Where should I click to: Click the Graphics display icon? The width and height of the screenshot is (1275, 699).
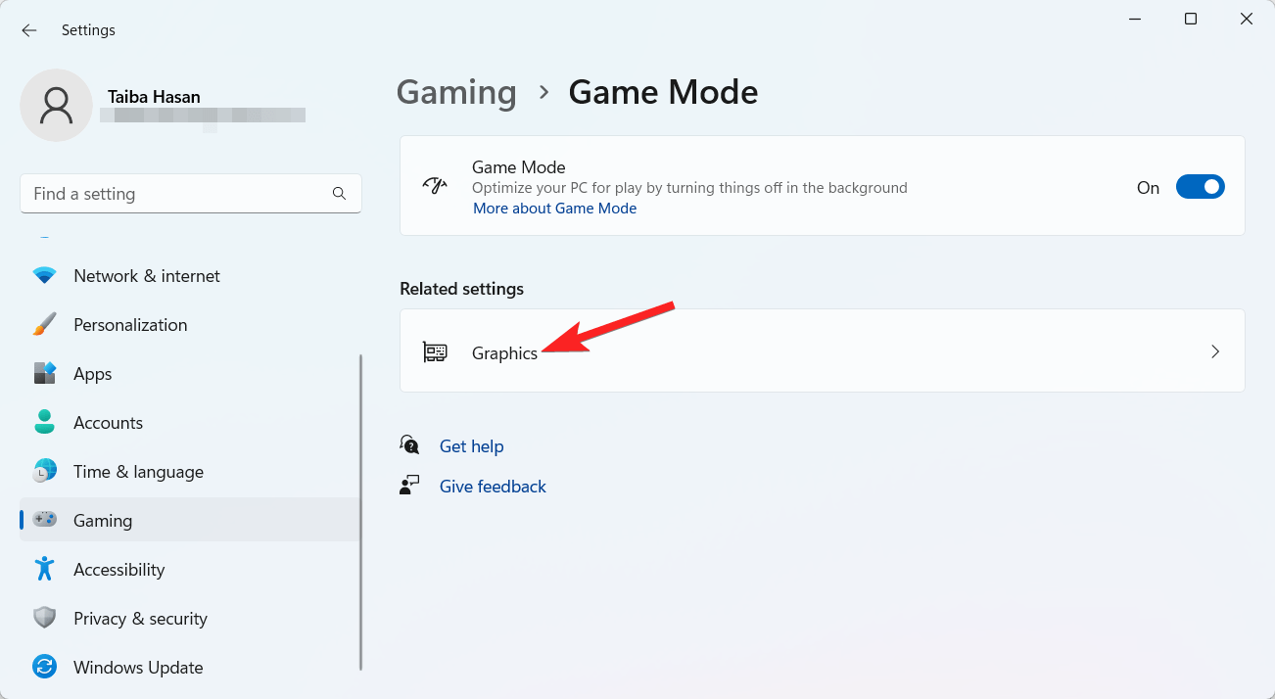pyautogui.click(x=435, y=351)
